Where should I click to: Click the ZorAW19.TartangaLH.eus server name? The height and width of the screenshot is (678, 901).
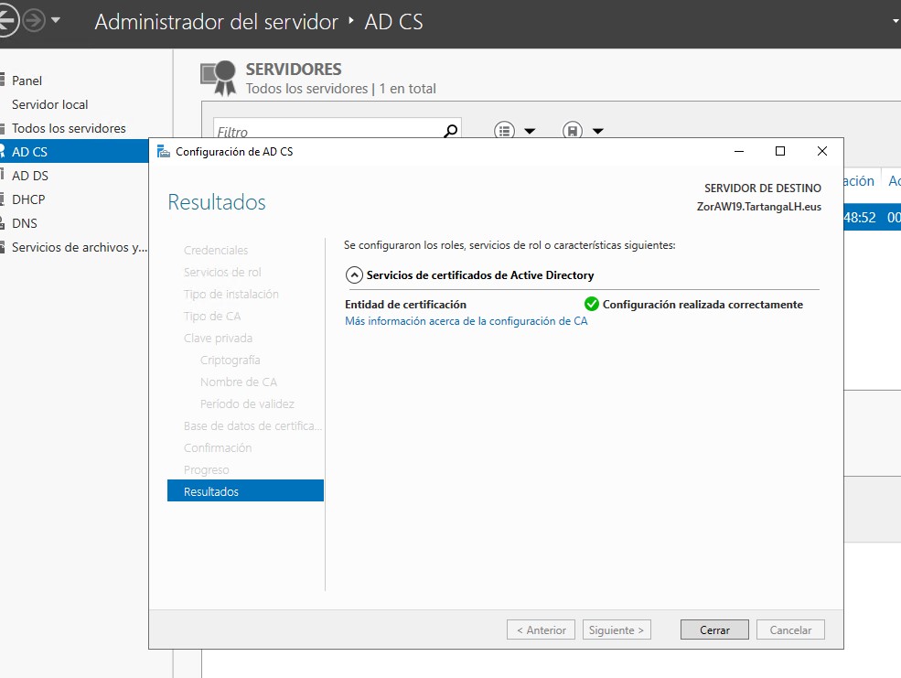(x=759, y=206)
